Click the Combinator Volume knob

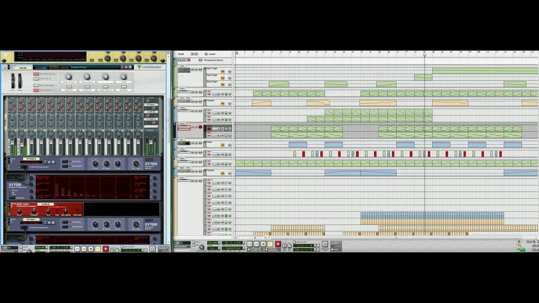tap(123, 77)
